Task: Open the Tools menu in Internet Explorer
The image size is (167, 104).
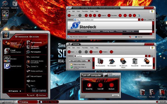Action: point(92,11)
